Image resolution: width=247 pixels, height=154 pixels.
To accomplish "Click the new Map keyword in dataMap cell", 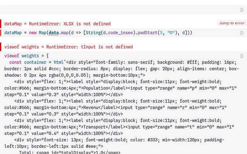I will point(38,33).
